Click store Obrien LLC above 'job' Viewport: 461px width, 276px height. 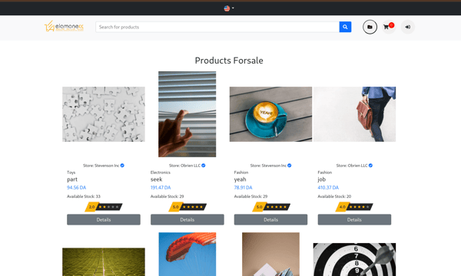click(352, 166)
